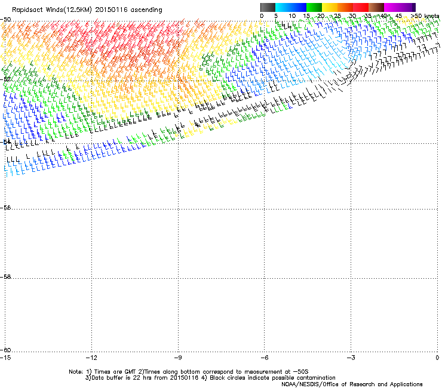Screen dimensions: 442x388
Task: Click longitude axis label '-12'
Action: pos(91,358)
